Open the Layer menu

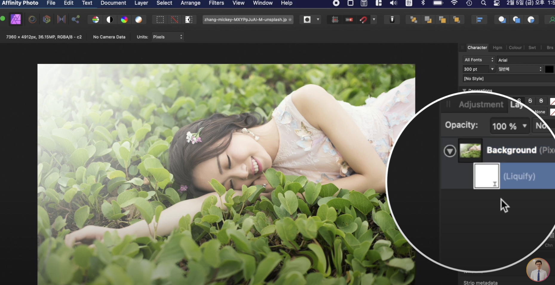pyautogui.click(x=141, y=3)
